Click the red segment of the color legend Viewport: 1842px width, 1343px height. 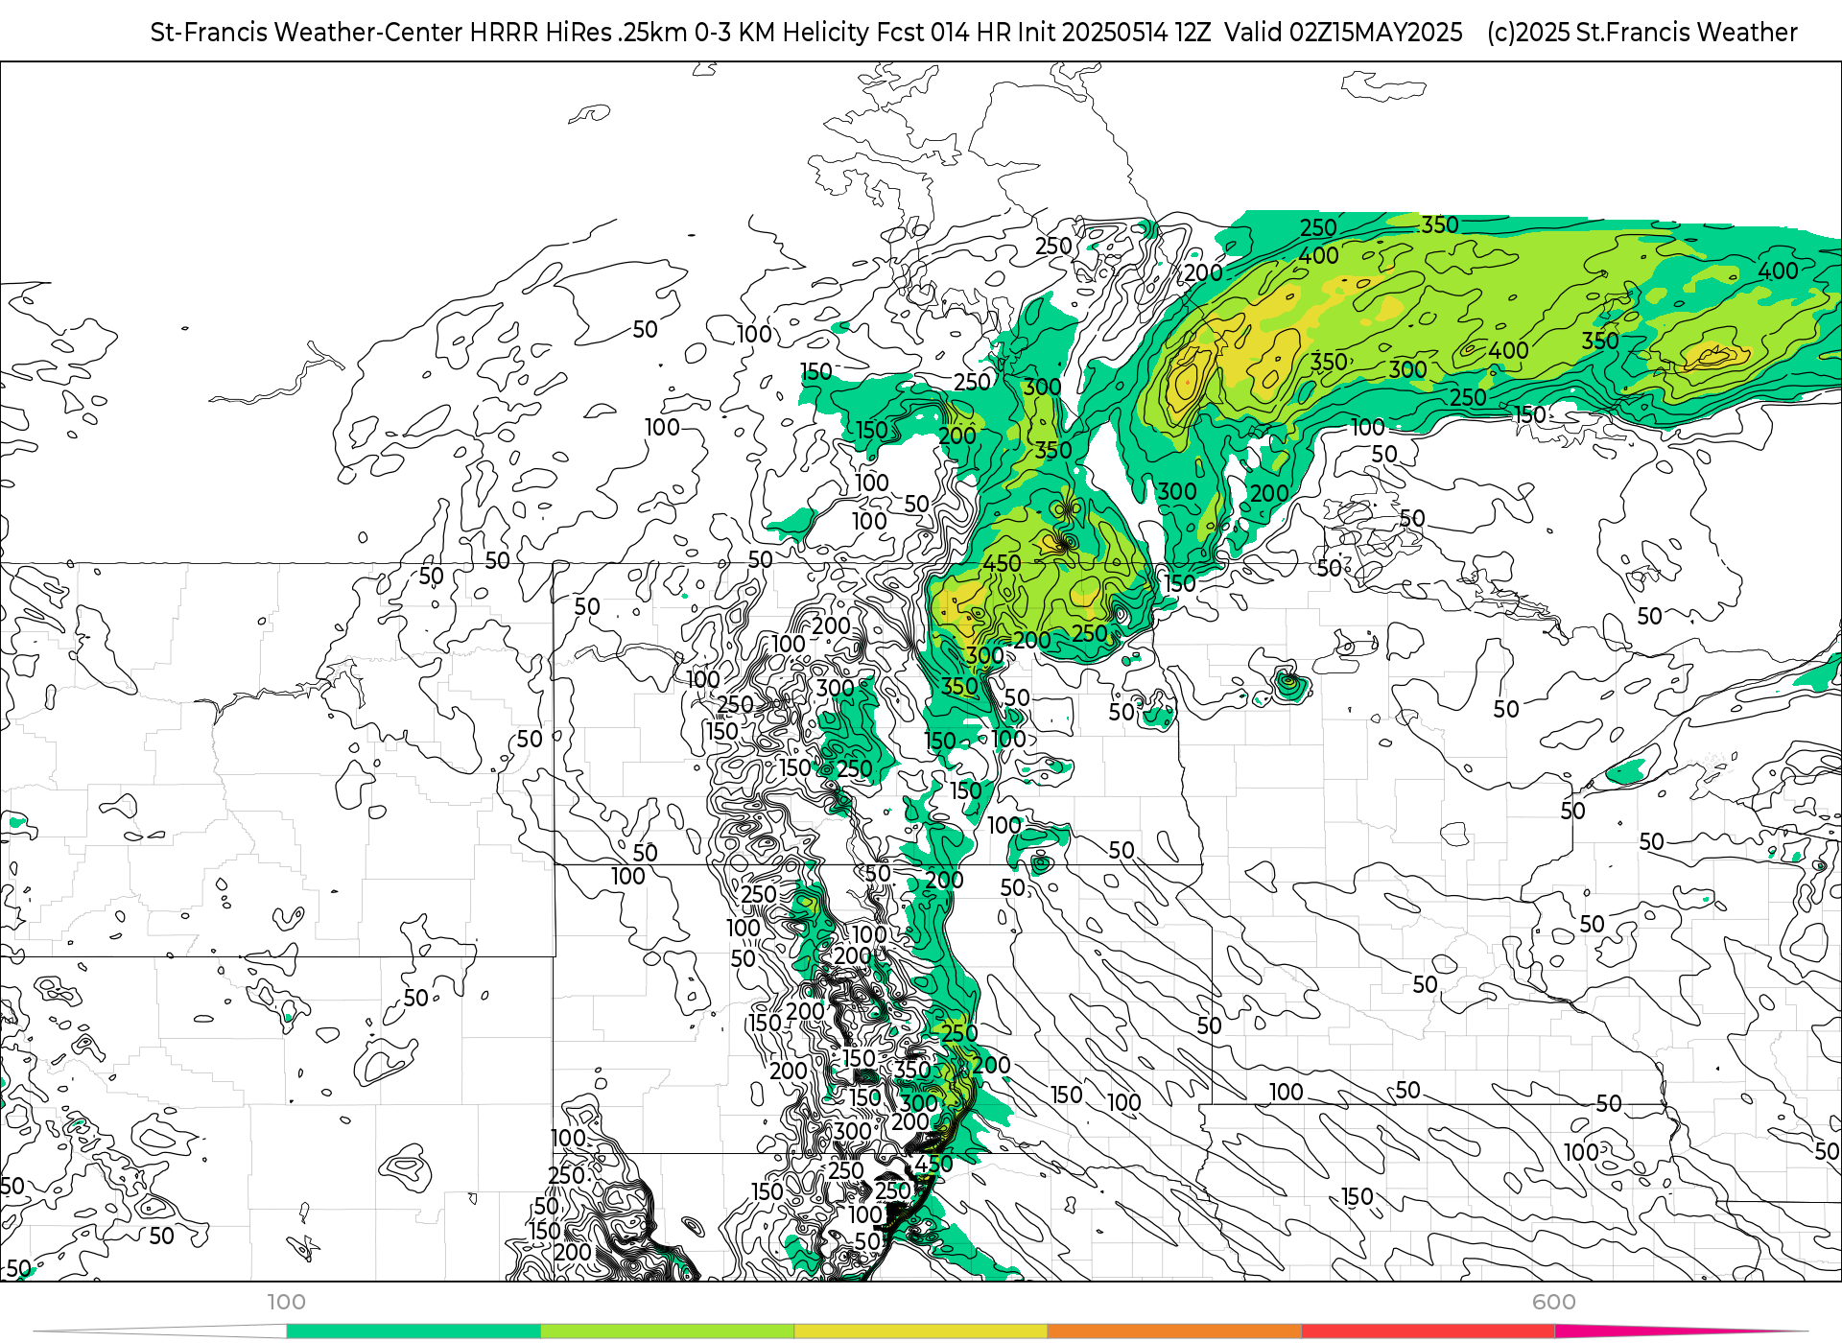click(x=1429, y=1331)
